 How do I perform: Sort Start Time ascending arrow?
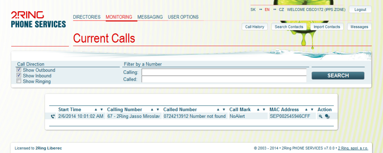pyautogui.click(x=96, y=110)
